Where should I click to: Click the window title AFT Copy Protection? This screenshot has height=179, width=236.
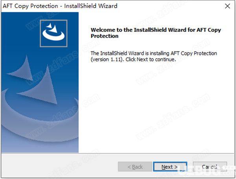(x=30, y=6)
